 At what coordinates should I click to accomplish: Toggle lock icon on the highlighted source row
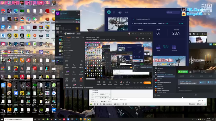pyautogui.click(x=67, y=50)
